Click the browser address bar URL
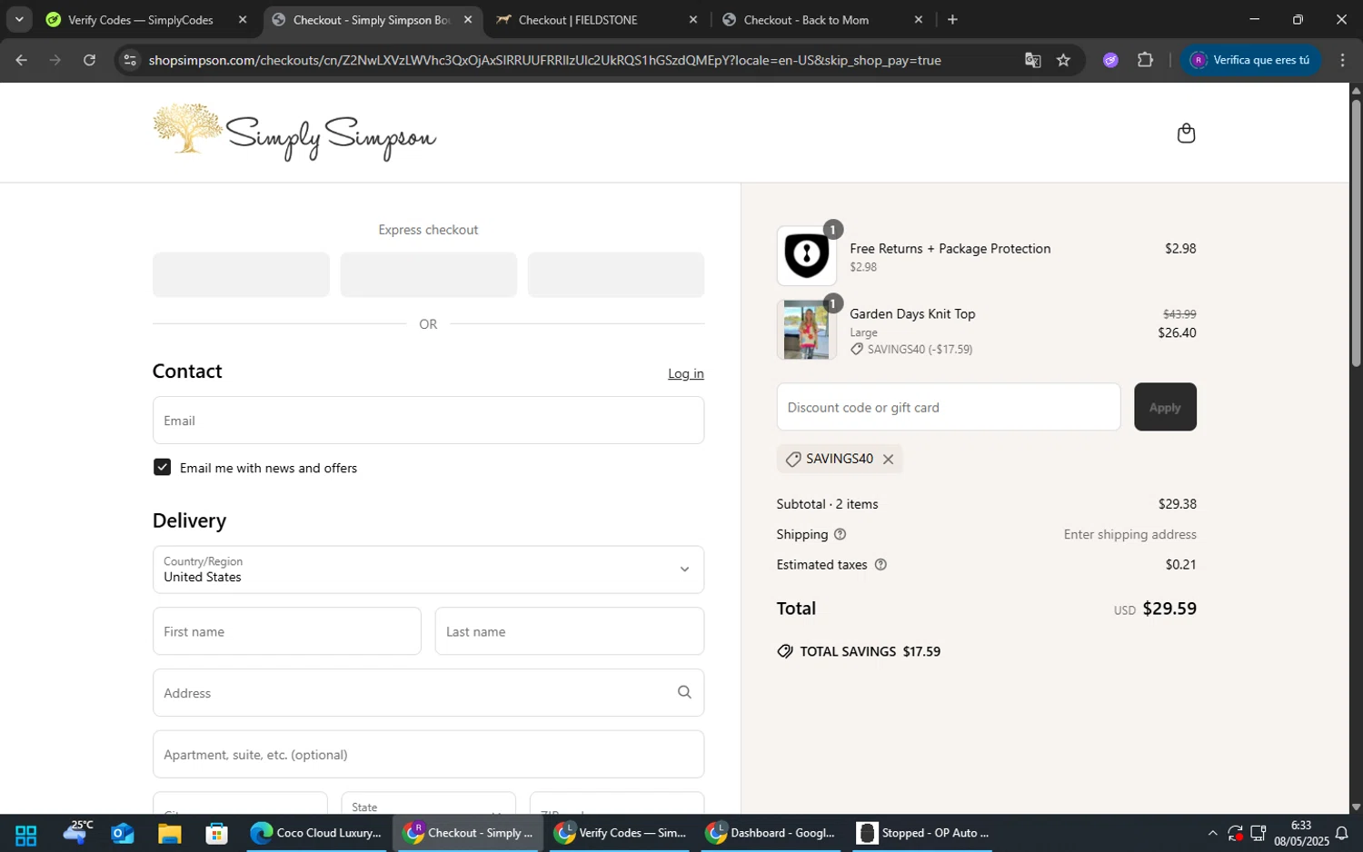1363x852 pixels. point(544,60)
